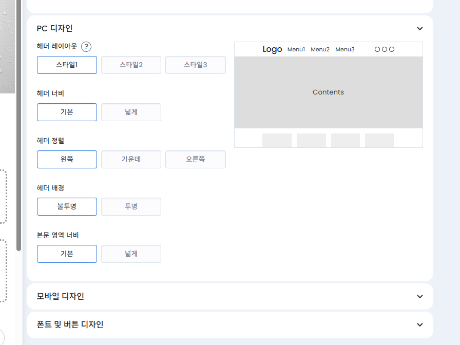Image resolution: width=460 pixels, height=345 pixels.
Task: Expand the 폰트 및 버튼 디자인 section
Action: tap(419, 325)
